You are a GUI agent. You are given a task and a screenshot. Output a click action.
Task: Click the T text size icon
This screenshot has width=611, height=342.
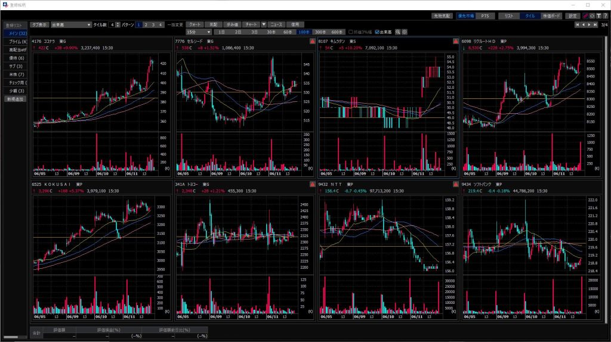(x=598, y=16)
